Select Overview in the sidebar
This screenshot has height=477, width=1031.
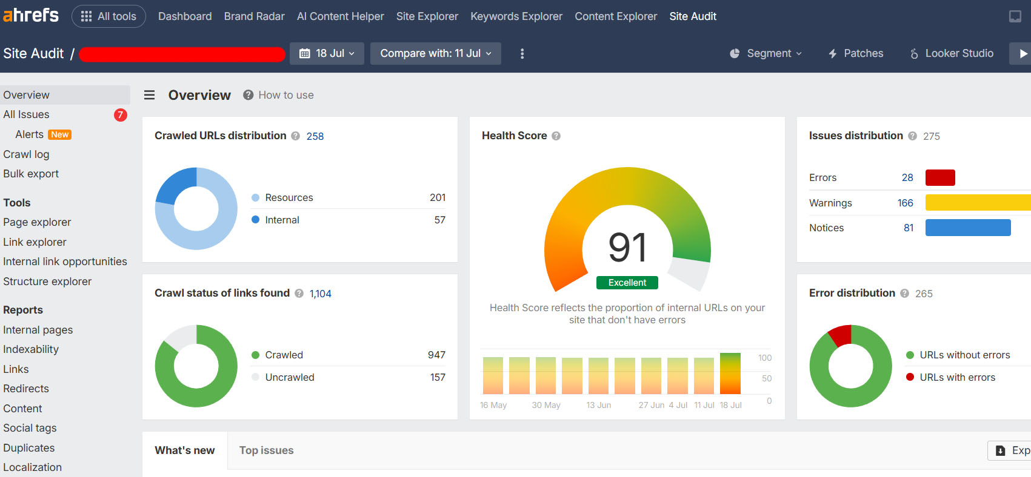click(x=65, y=95)
